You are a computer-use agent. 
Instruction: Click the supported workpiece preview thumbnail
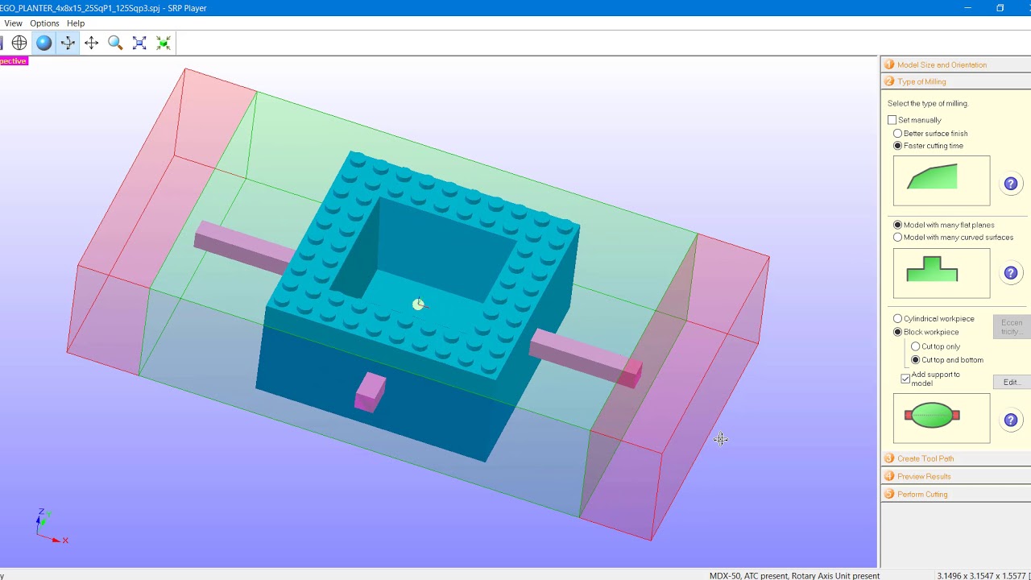pos(942,418)
